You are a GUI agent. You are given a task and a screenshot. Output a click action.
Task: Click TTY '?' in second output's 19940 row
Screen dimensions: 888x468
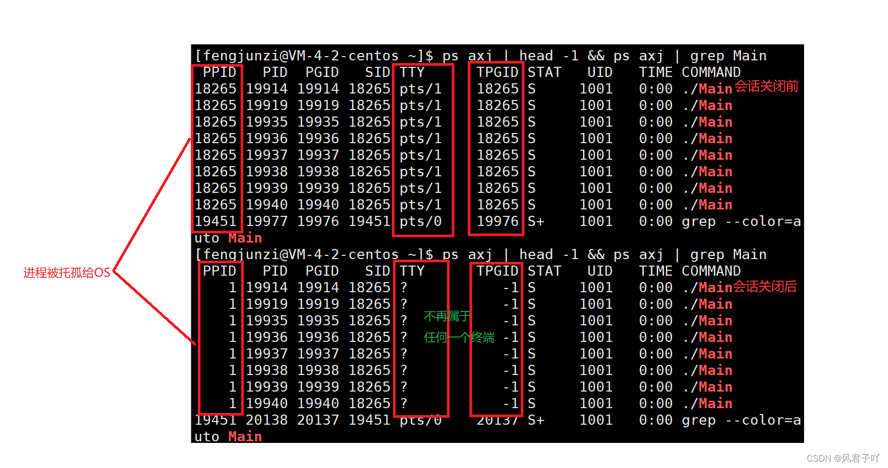(404, 403)
